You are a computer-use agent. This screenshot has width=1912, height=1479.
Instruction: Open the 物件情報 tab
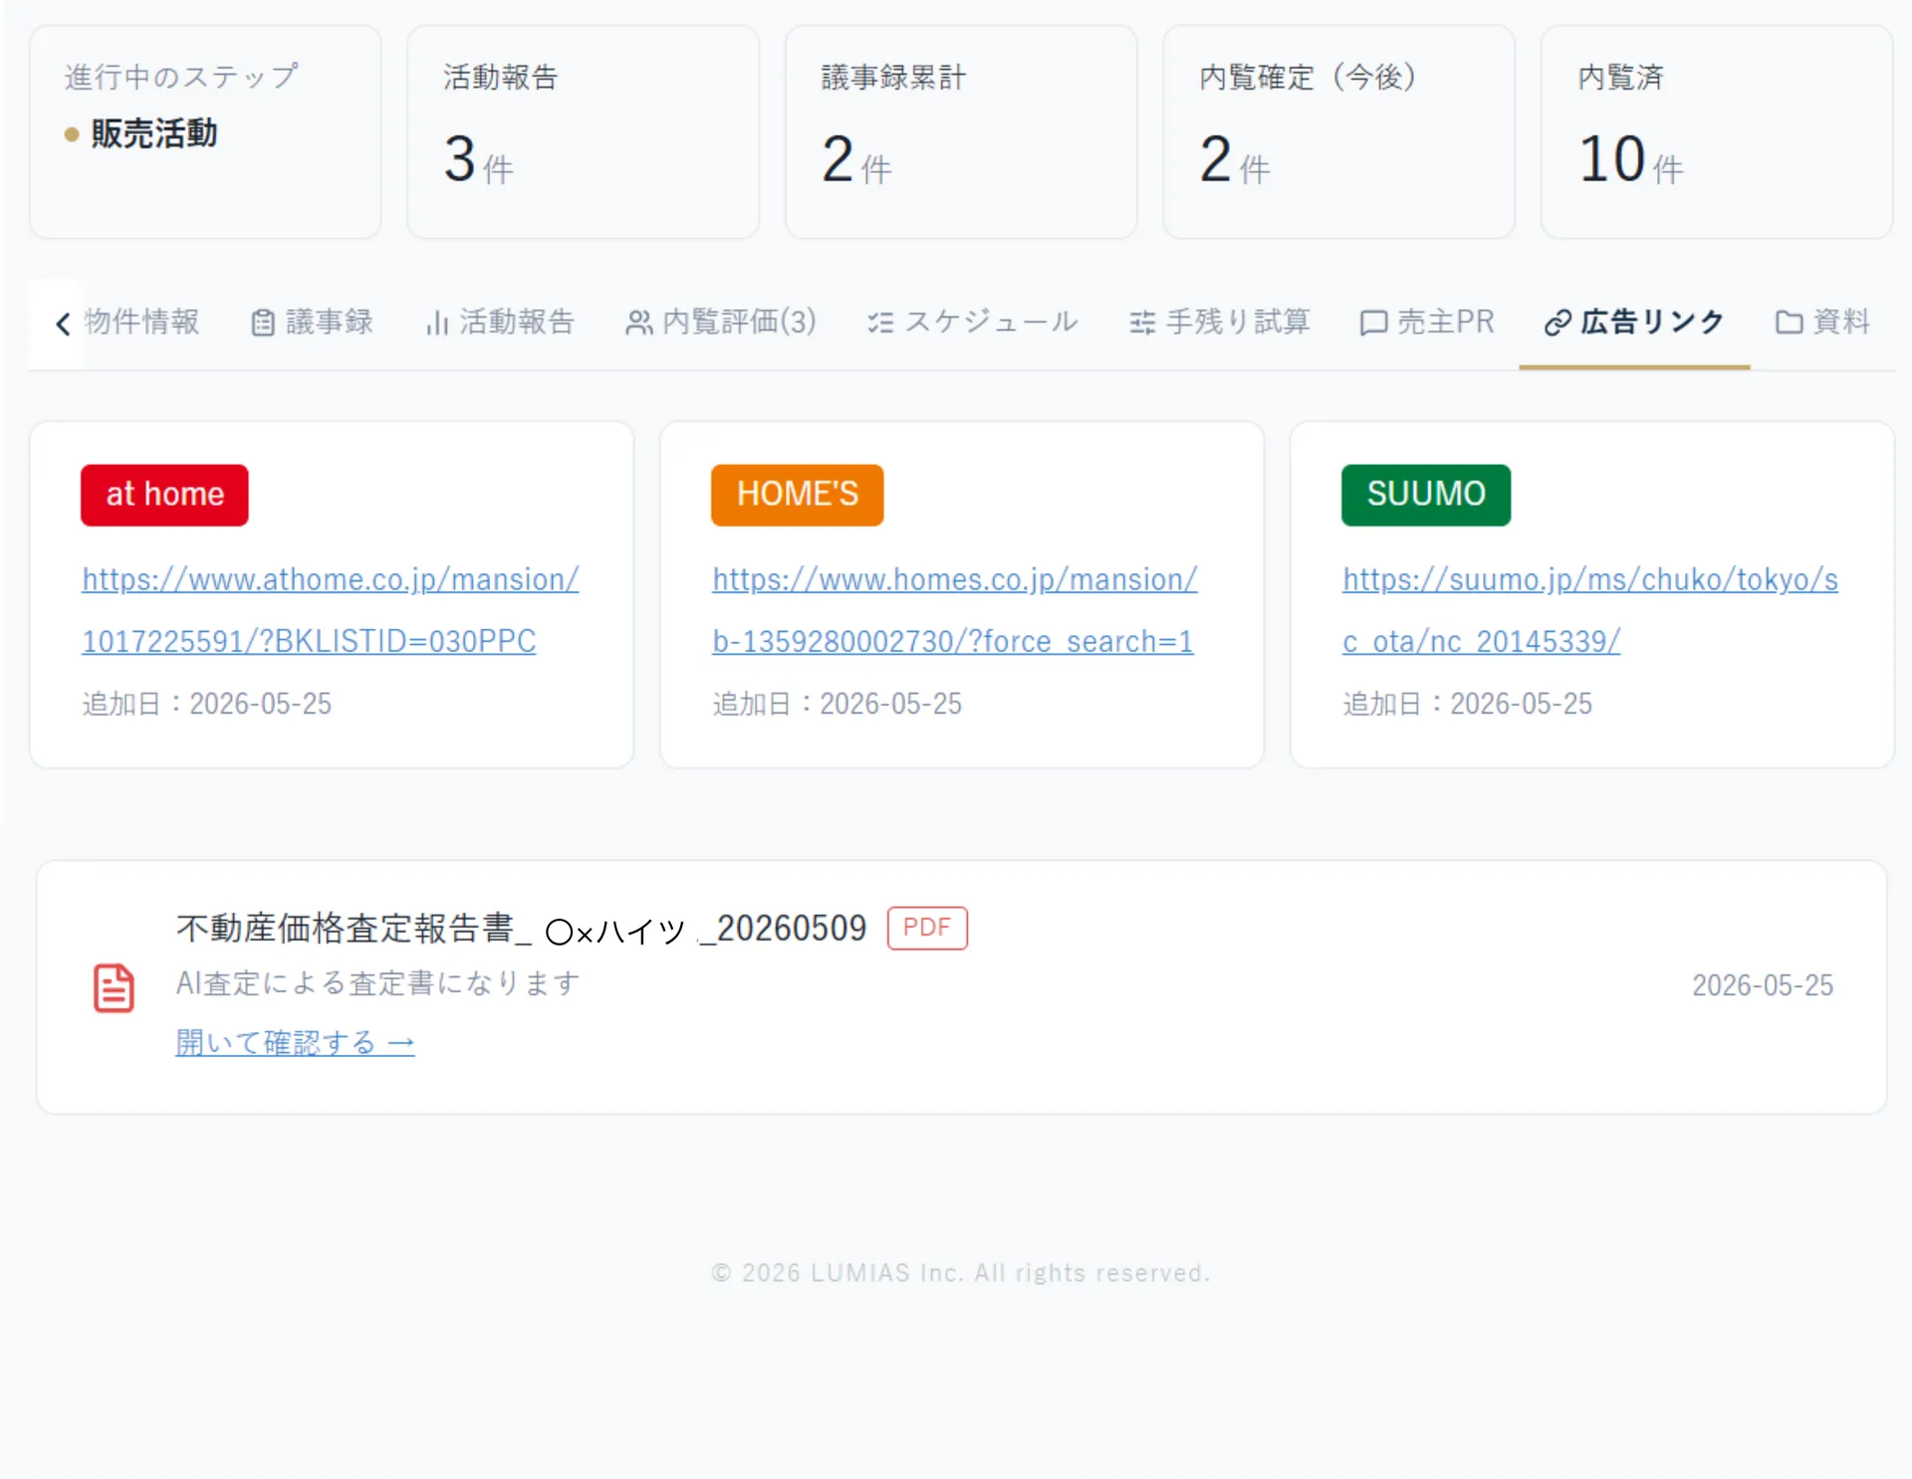(x=142, y=321)
